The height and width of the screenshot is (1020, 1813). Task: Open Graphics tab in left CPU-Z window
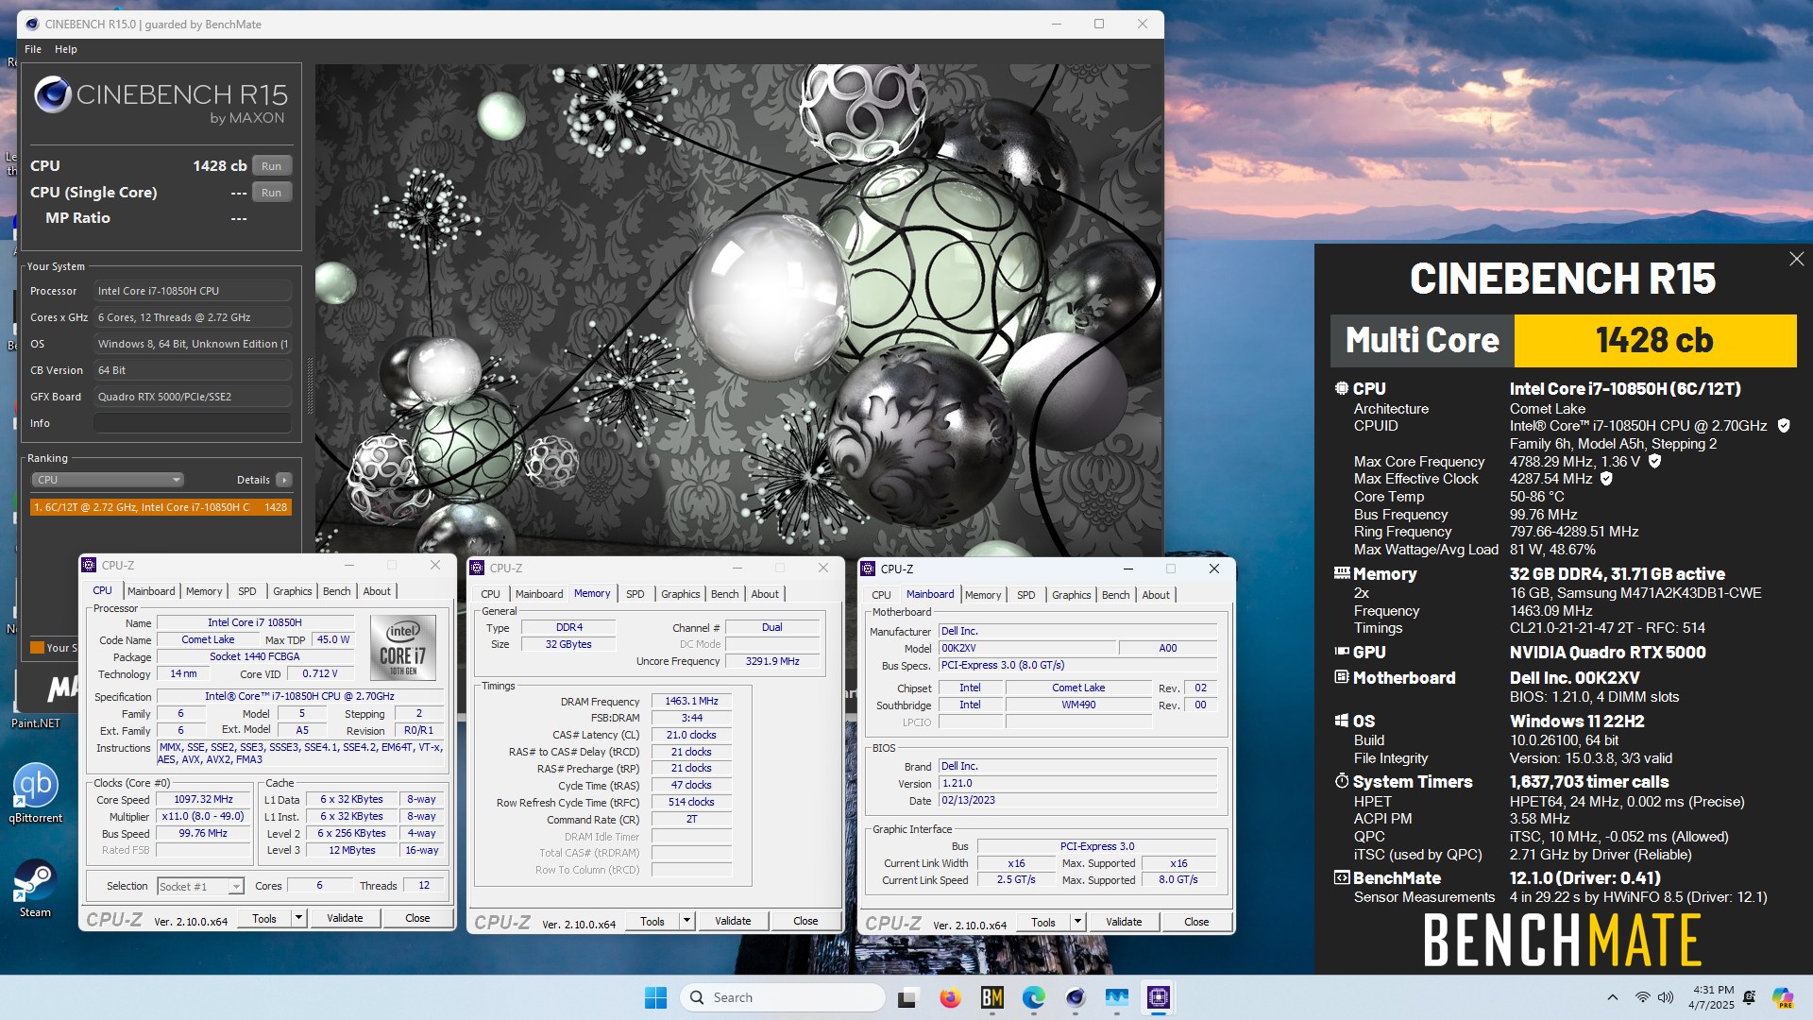click(x=292, y=591)
